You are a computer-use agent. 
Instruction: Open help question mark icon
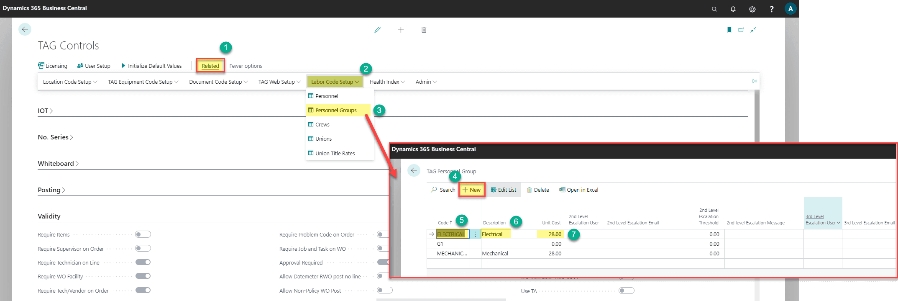(772, 9)
